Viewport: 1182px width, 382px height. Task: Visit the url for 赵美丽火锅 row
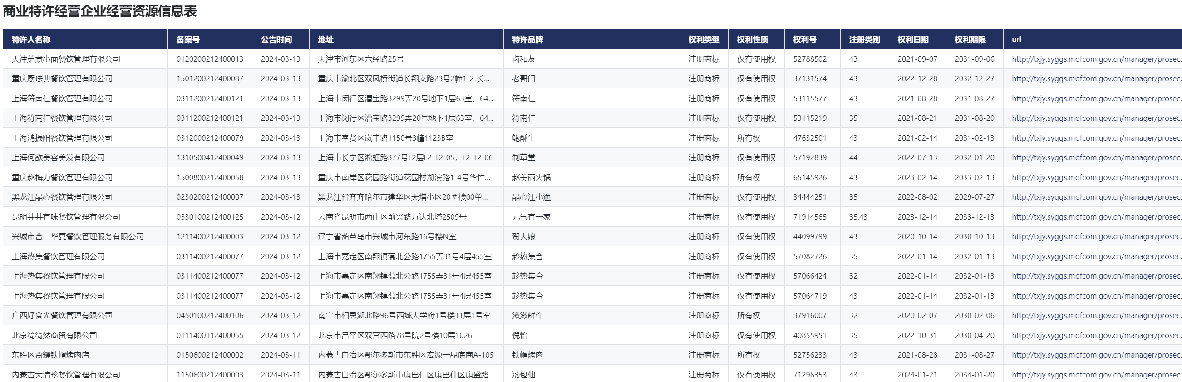pyautogui.click(x=1097, y=177)
